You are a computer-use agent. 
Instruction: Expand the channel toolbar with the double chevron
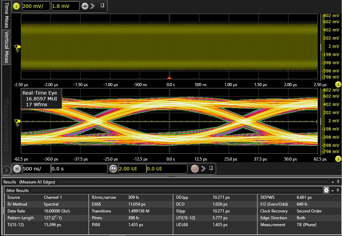92,6
